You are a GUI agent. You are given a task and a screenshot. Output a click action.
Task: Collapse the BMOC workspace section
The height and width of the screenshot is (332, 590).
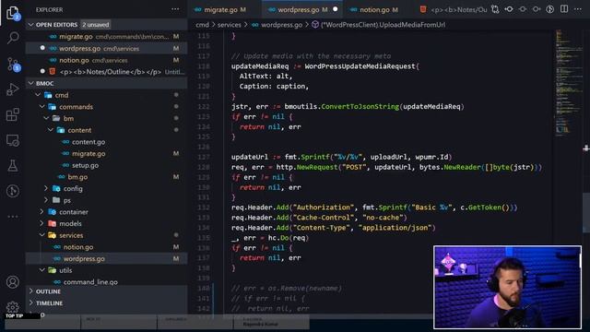(30, 83)
